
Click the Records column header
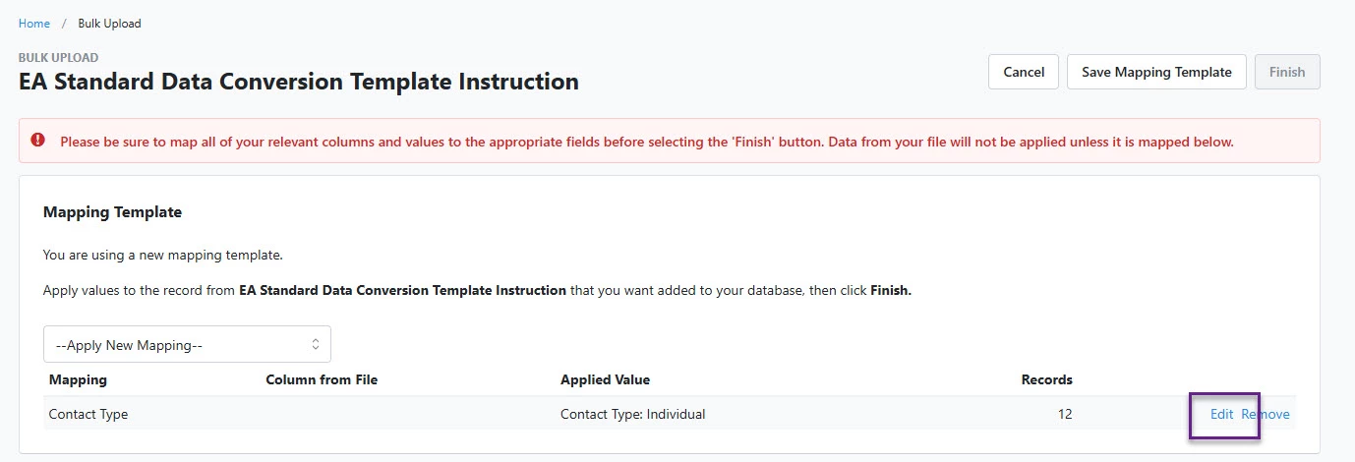coord(1047,379)
